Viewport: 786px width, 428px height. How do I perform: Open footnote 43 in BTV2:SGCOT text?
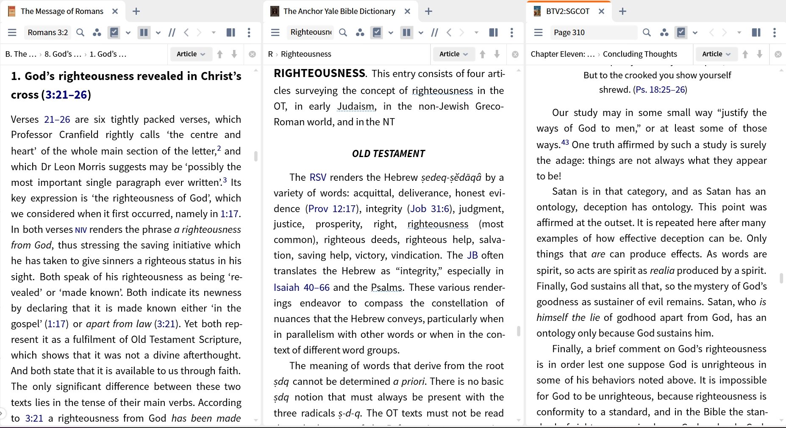click(565, 142)
